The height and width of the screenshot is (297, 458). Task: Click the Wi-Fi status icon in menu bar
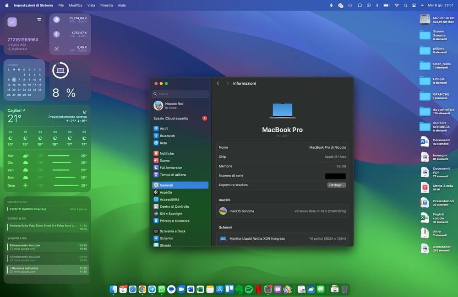point(396,5)
